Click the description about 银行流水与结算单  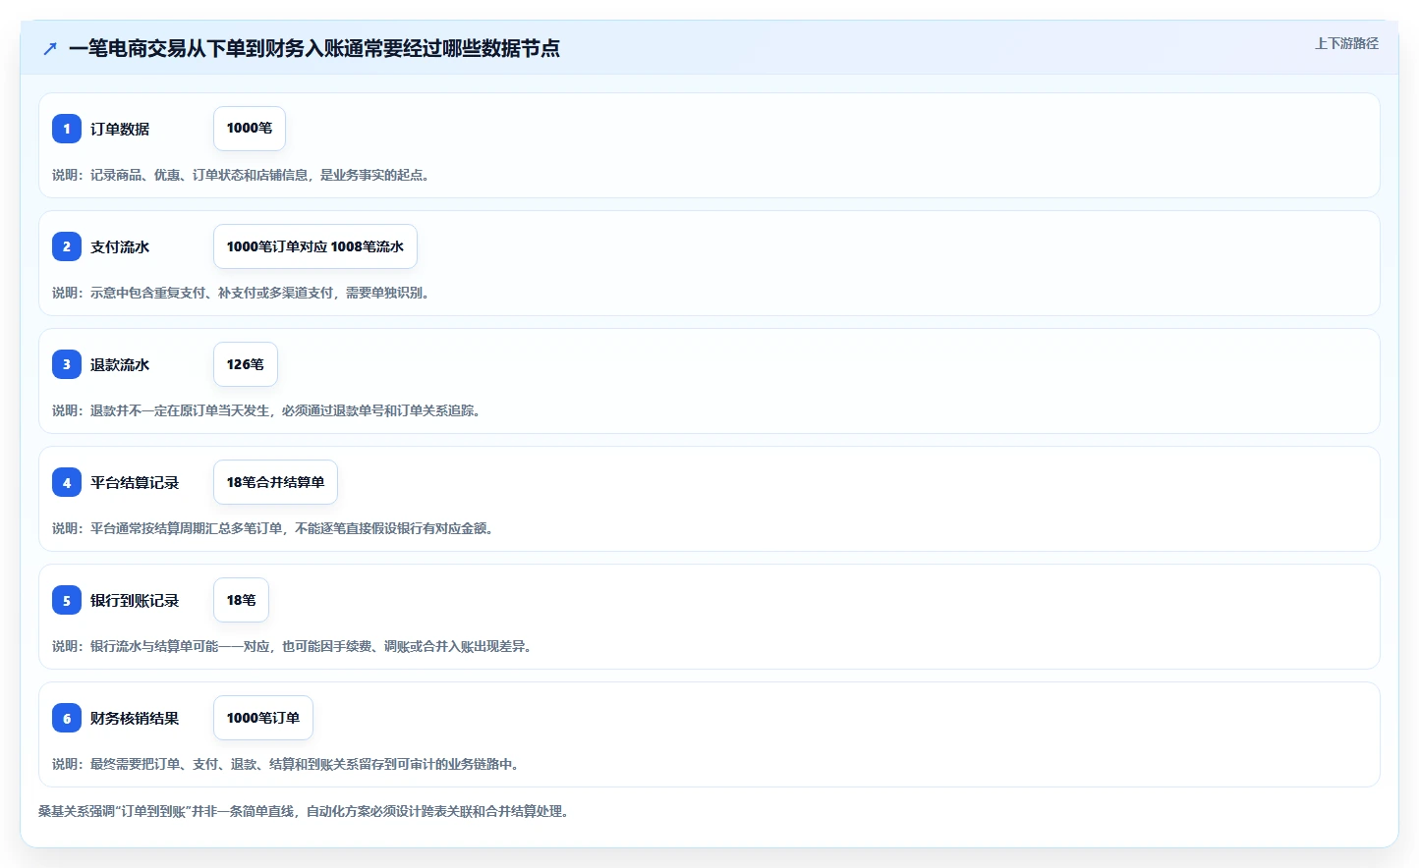click(292, 646)
